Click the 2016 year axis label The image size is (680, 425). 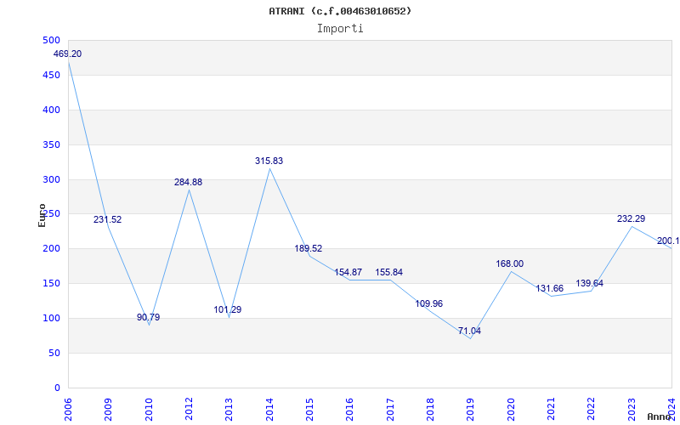[350, 411]
